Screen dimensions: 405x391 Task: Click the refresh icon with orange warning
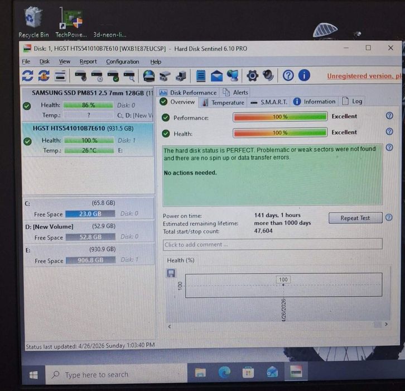click(44, 76)
